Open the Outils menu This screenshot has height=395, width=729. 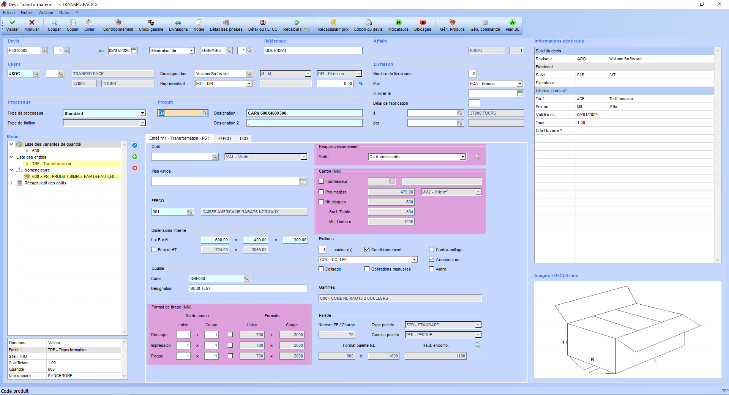(64, 13)
